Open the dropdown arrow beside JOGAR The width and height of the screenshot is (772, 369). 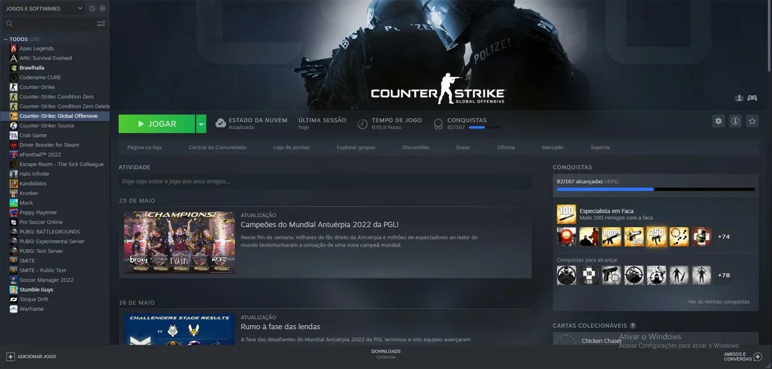[x=201, y=124]
